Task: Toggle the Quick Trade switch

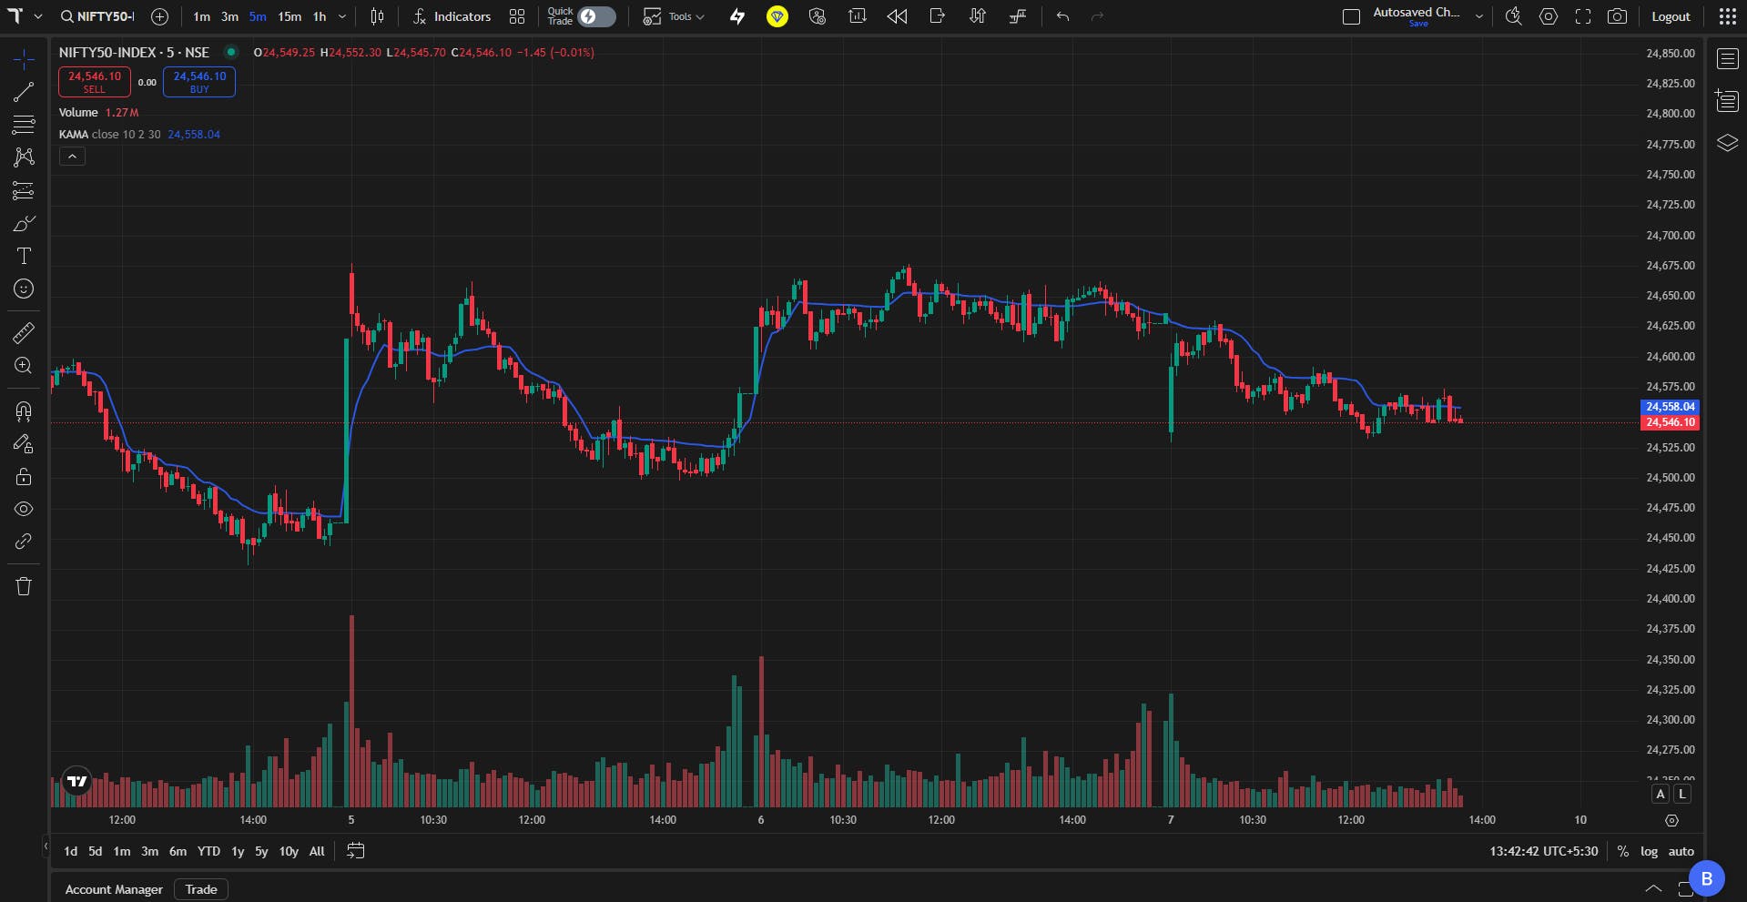Action: coord(597,16)
